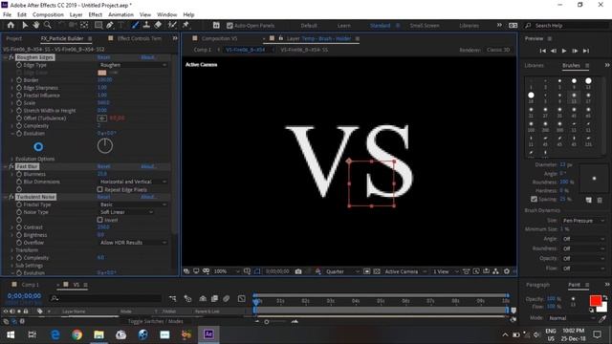Screen dimensions: 612x344
Task: Toggle stopwatch for Border property
Action: click(x=19, y=80)
